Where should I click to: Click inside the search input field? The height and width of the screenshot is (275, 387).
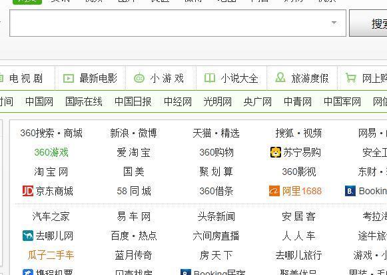point(171,23)
